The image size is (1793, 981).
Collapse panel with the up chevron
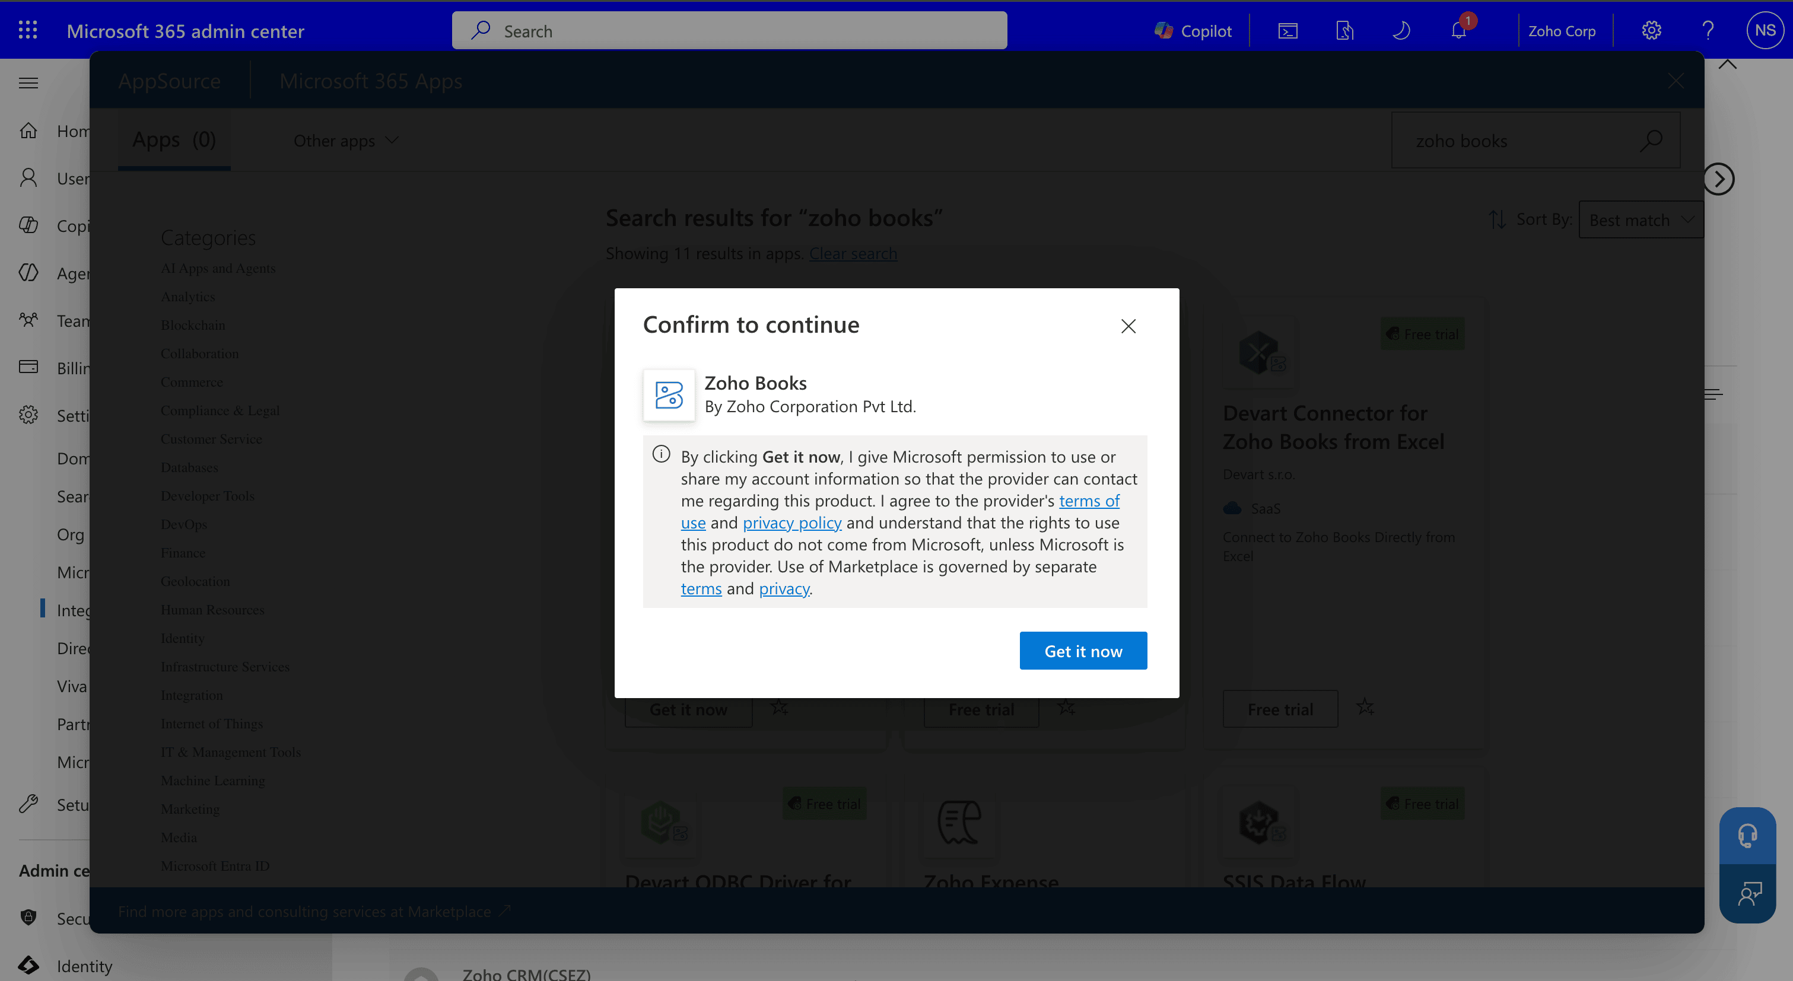pos(1728,65)
